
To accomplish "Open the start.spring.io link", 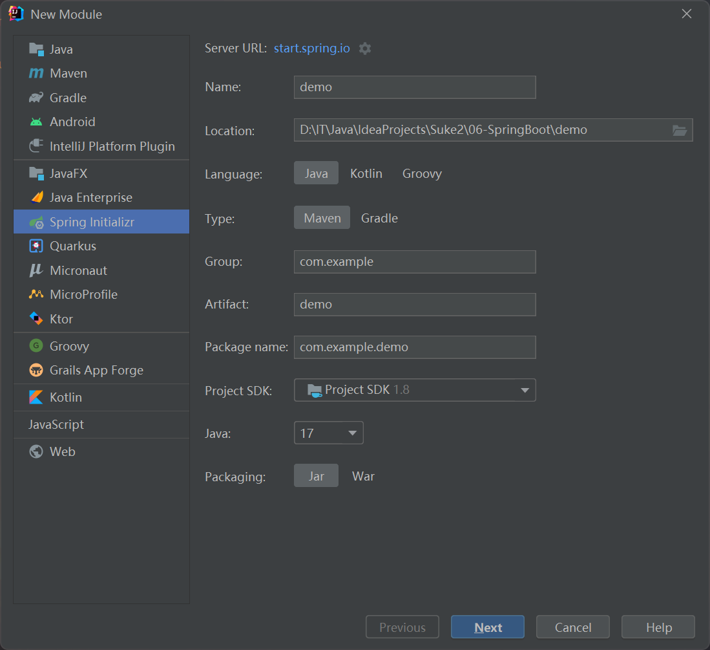I will (311, 48).
